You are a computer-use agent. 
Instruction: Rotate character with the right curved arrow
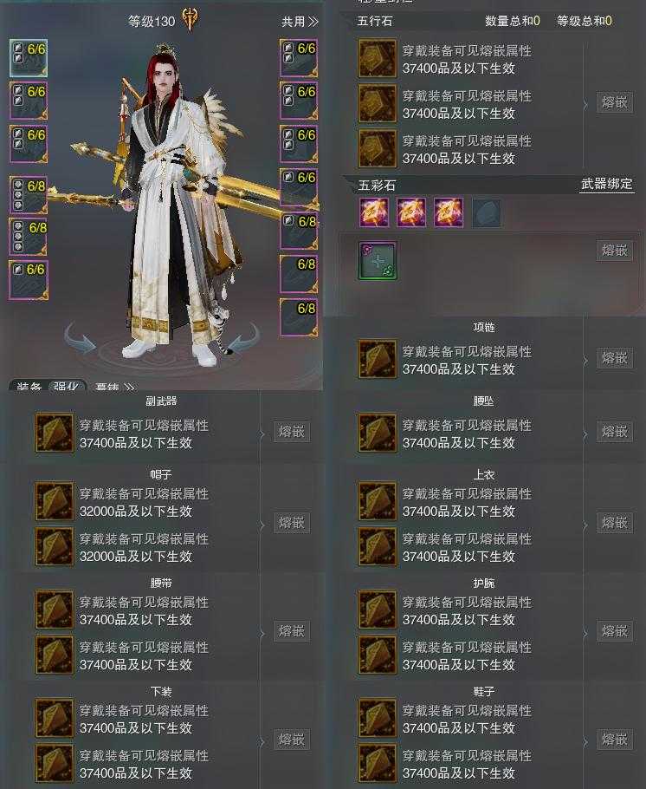tap(244, 339)
